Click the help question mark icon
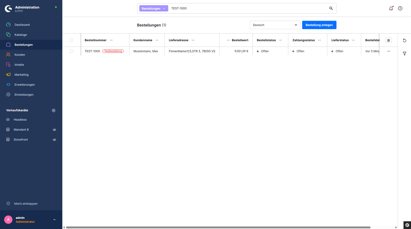Screen dimensions: 411x229 (400, 8)
